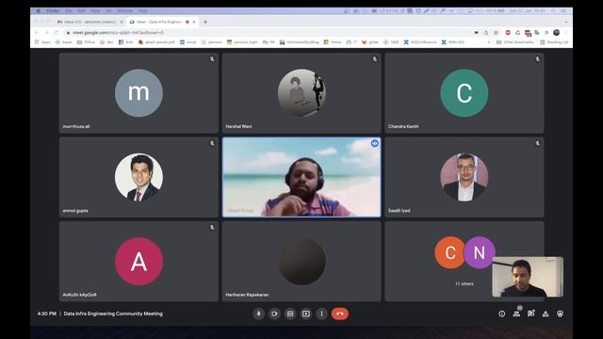Toggle captions button in Meet controls
This screenshot has height=339, width=603.
coord(290,314)
